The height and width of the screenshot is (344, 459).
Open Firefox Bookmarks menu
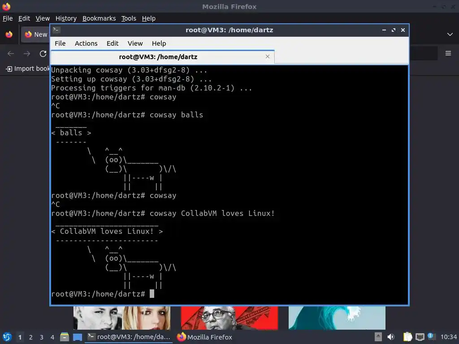click(x=99, y=18)
